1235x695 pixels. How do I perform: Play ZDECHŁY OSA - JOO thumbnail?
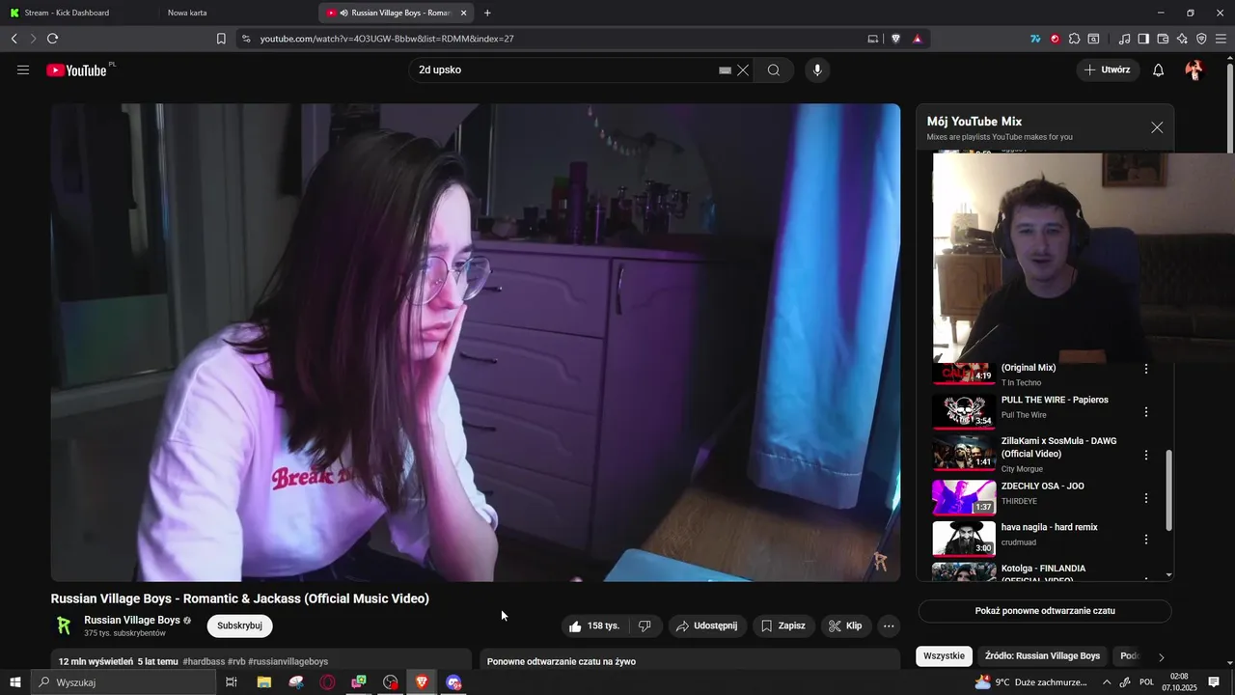964,498
